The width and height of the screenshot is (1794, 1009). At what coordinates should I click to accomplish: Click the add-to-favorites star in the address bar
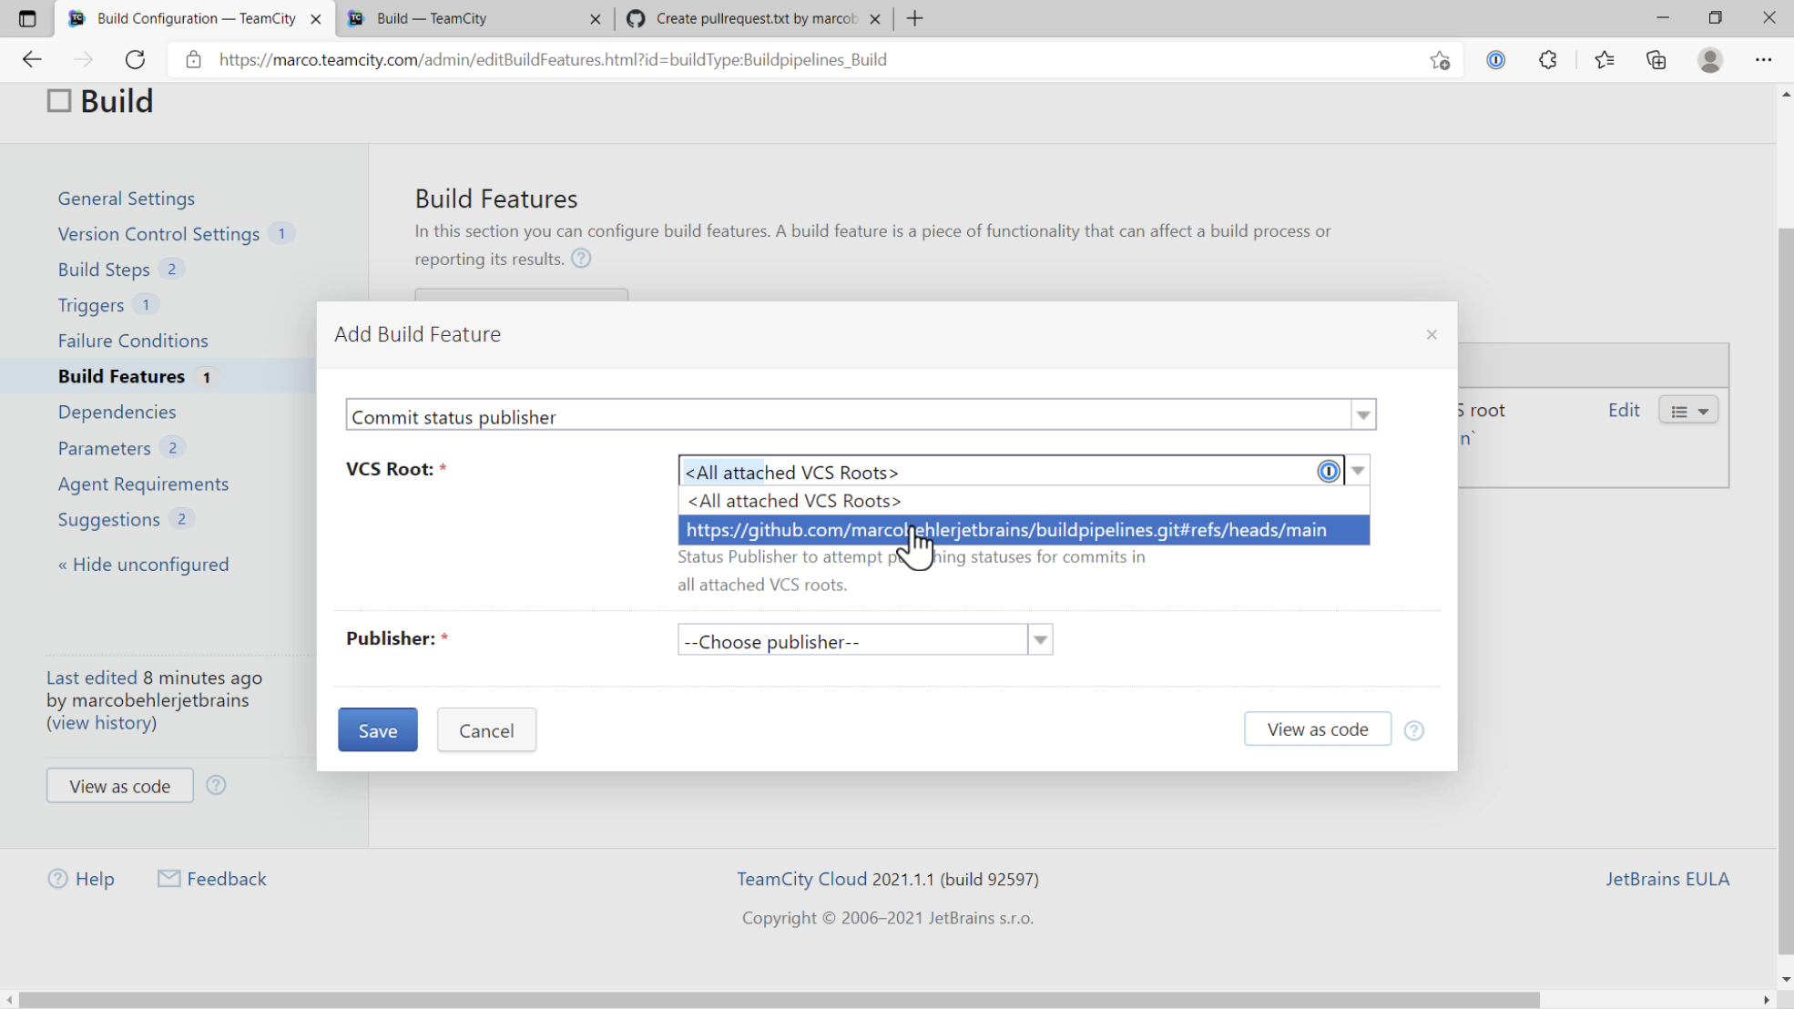(1440, 59)
